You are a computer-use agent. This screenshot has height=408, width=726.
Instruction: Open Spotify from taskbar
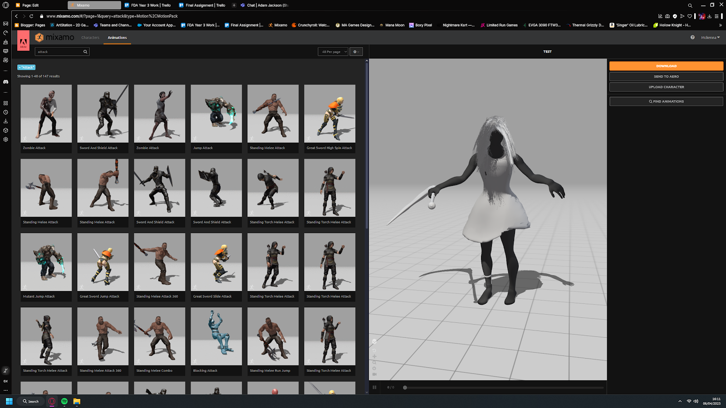[64, 401]
